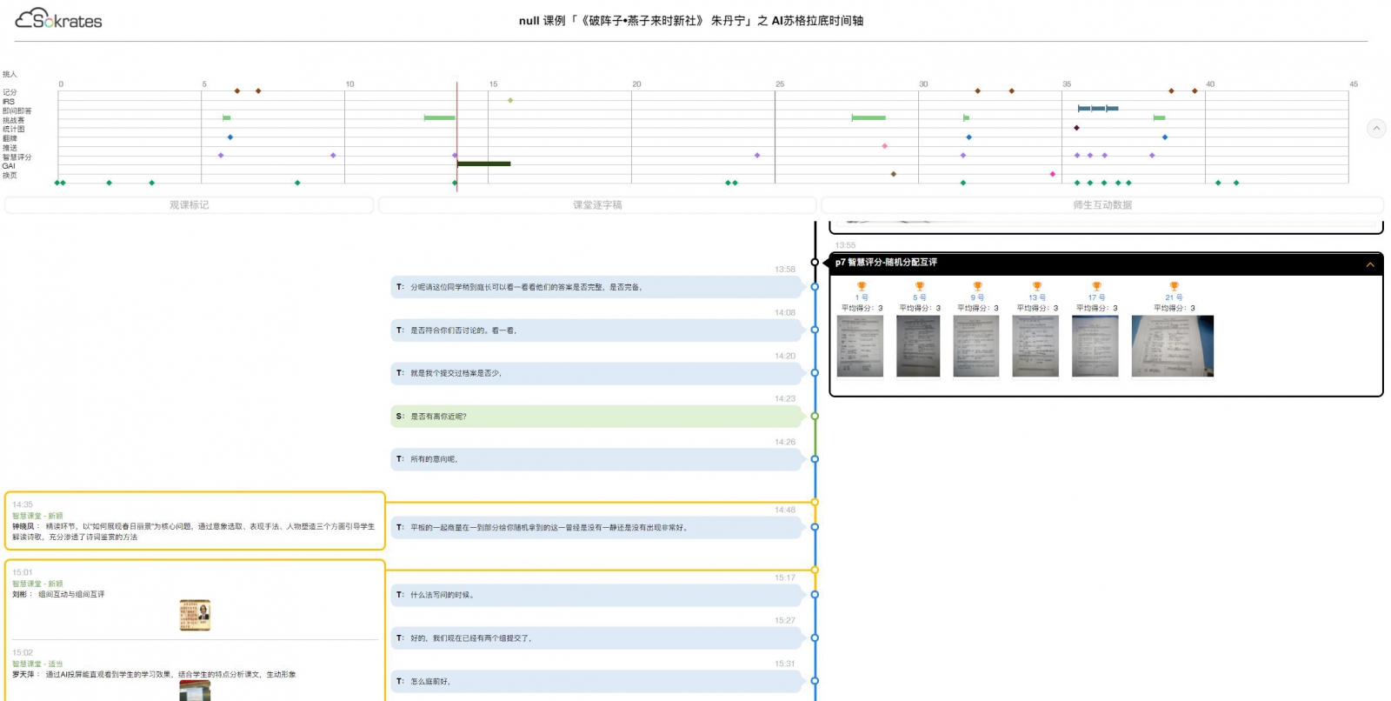Select 钟晓凤's 14:35 observation note card

click(x=195, y=521)
